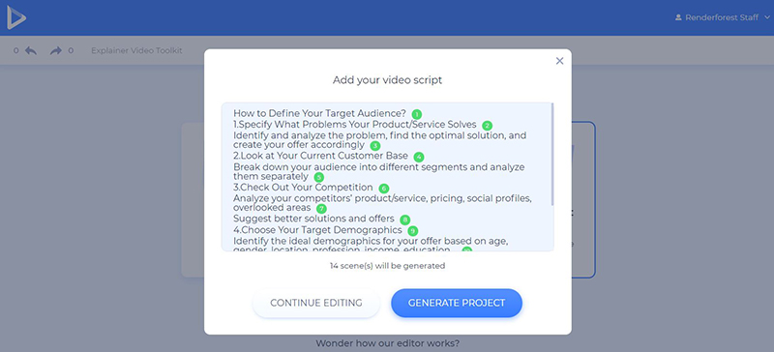
Task: Click '4.Choose Your Target Demographics' line
Action: click(x=317, y=230)
